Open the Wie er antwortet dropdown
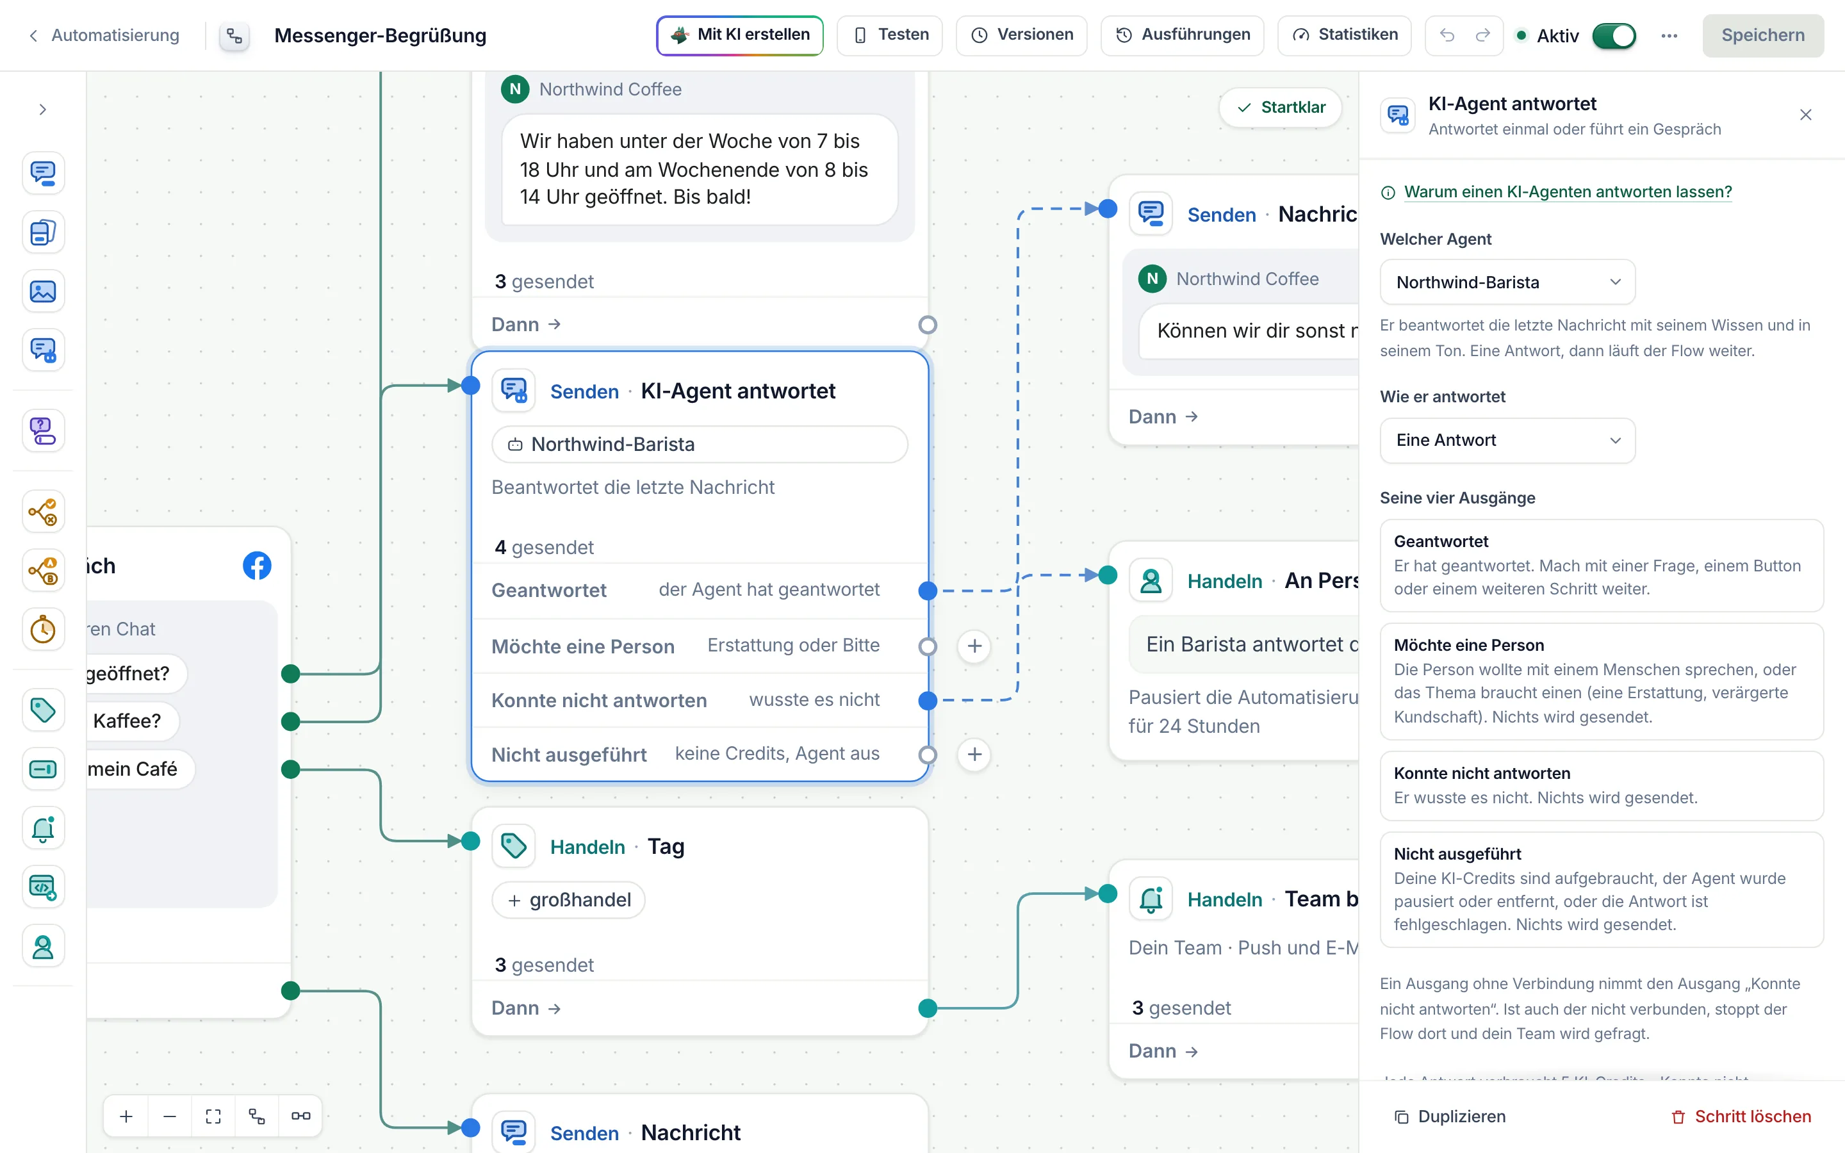This screenshot has height=1153, width=1845. [1507, 441]
